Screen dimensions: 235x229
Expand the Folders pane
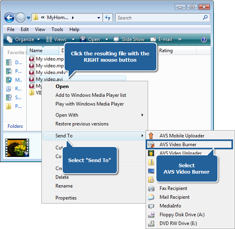pyautogui.click(x=15, y=126)
